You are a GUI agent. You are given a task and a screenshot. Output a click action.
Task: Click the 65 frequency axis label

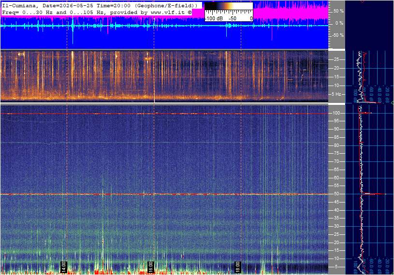[336, 170]
